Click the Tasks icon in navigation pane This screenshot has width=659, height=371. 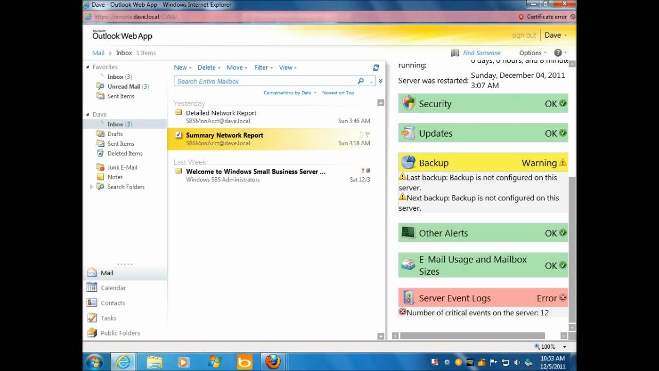tap(92, 317)
